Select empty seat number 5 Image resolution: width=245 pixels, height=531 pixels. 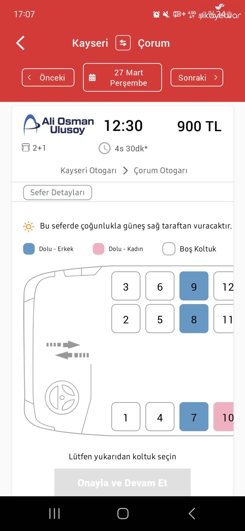click(x=160, y=319)
